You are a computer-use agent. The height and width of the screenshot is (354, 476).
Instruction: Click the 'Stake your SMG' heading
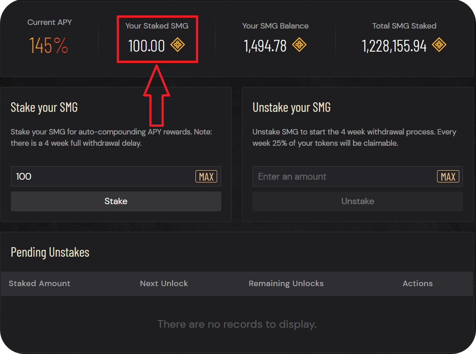(x=44, y=107)
